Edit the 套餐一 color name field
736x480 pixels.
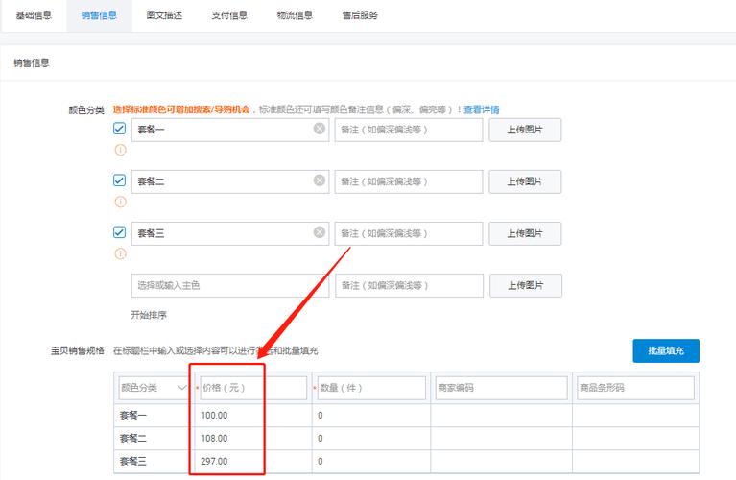(230, 130)
